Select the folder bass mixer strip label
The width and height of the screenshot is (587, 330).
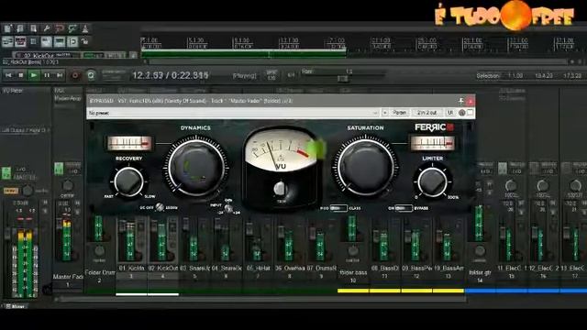(x=353, y=272)
